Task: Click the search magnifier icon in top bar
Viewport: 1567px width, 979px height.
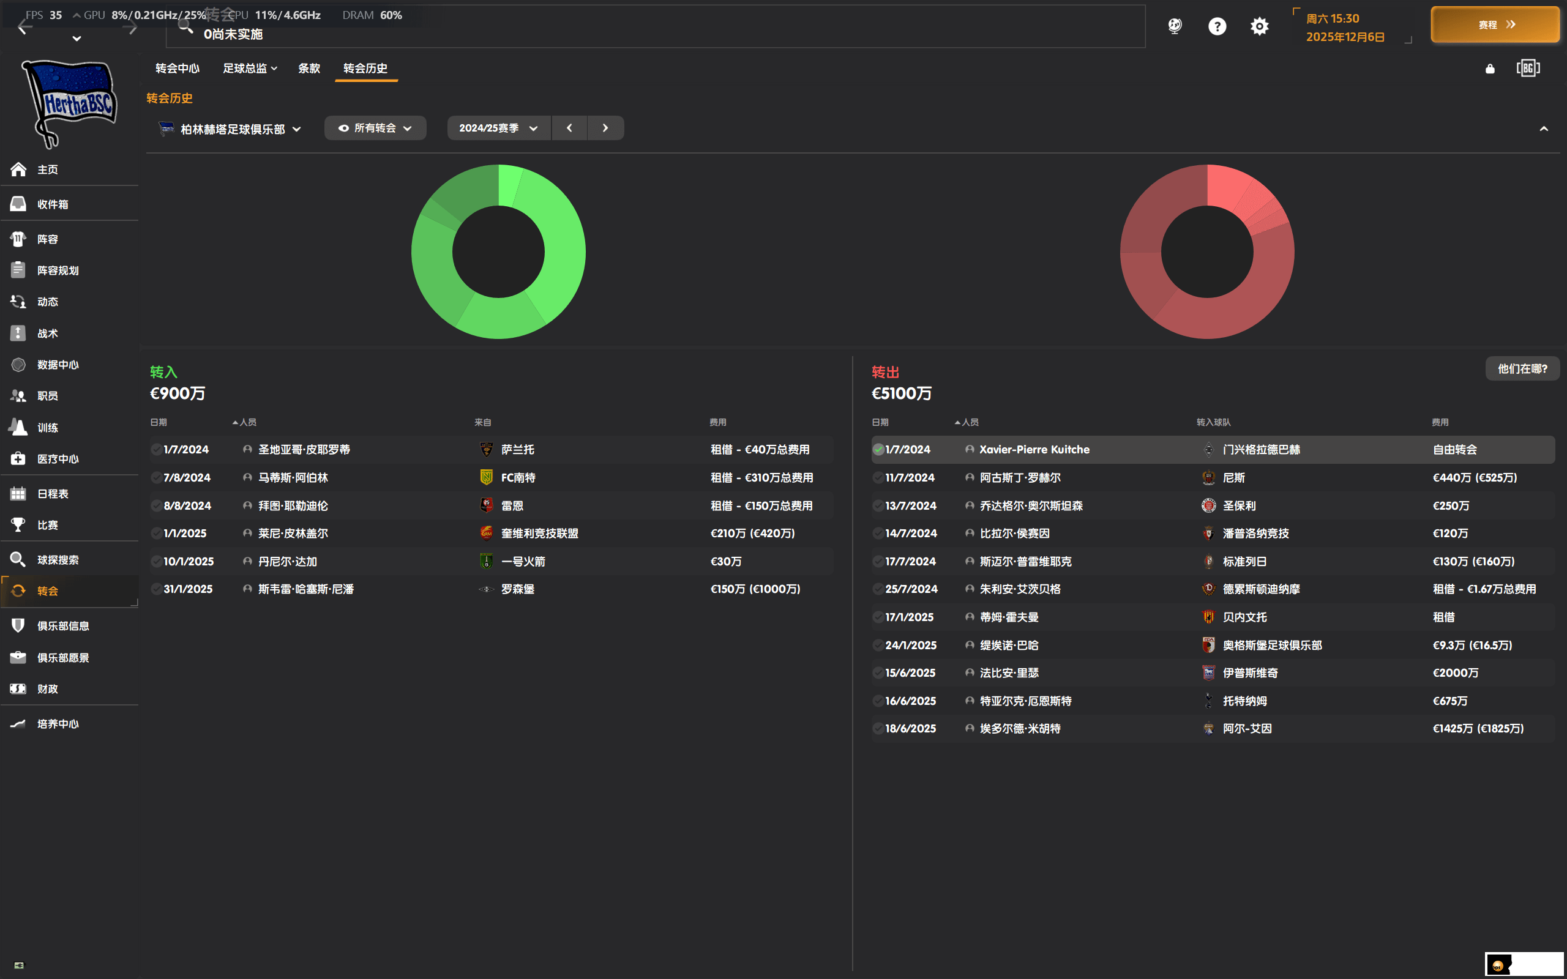Action: pyautogui.click(x=186, y=27)
